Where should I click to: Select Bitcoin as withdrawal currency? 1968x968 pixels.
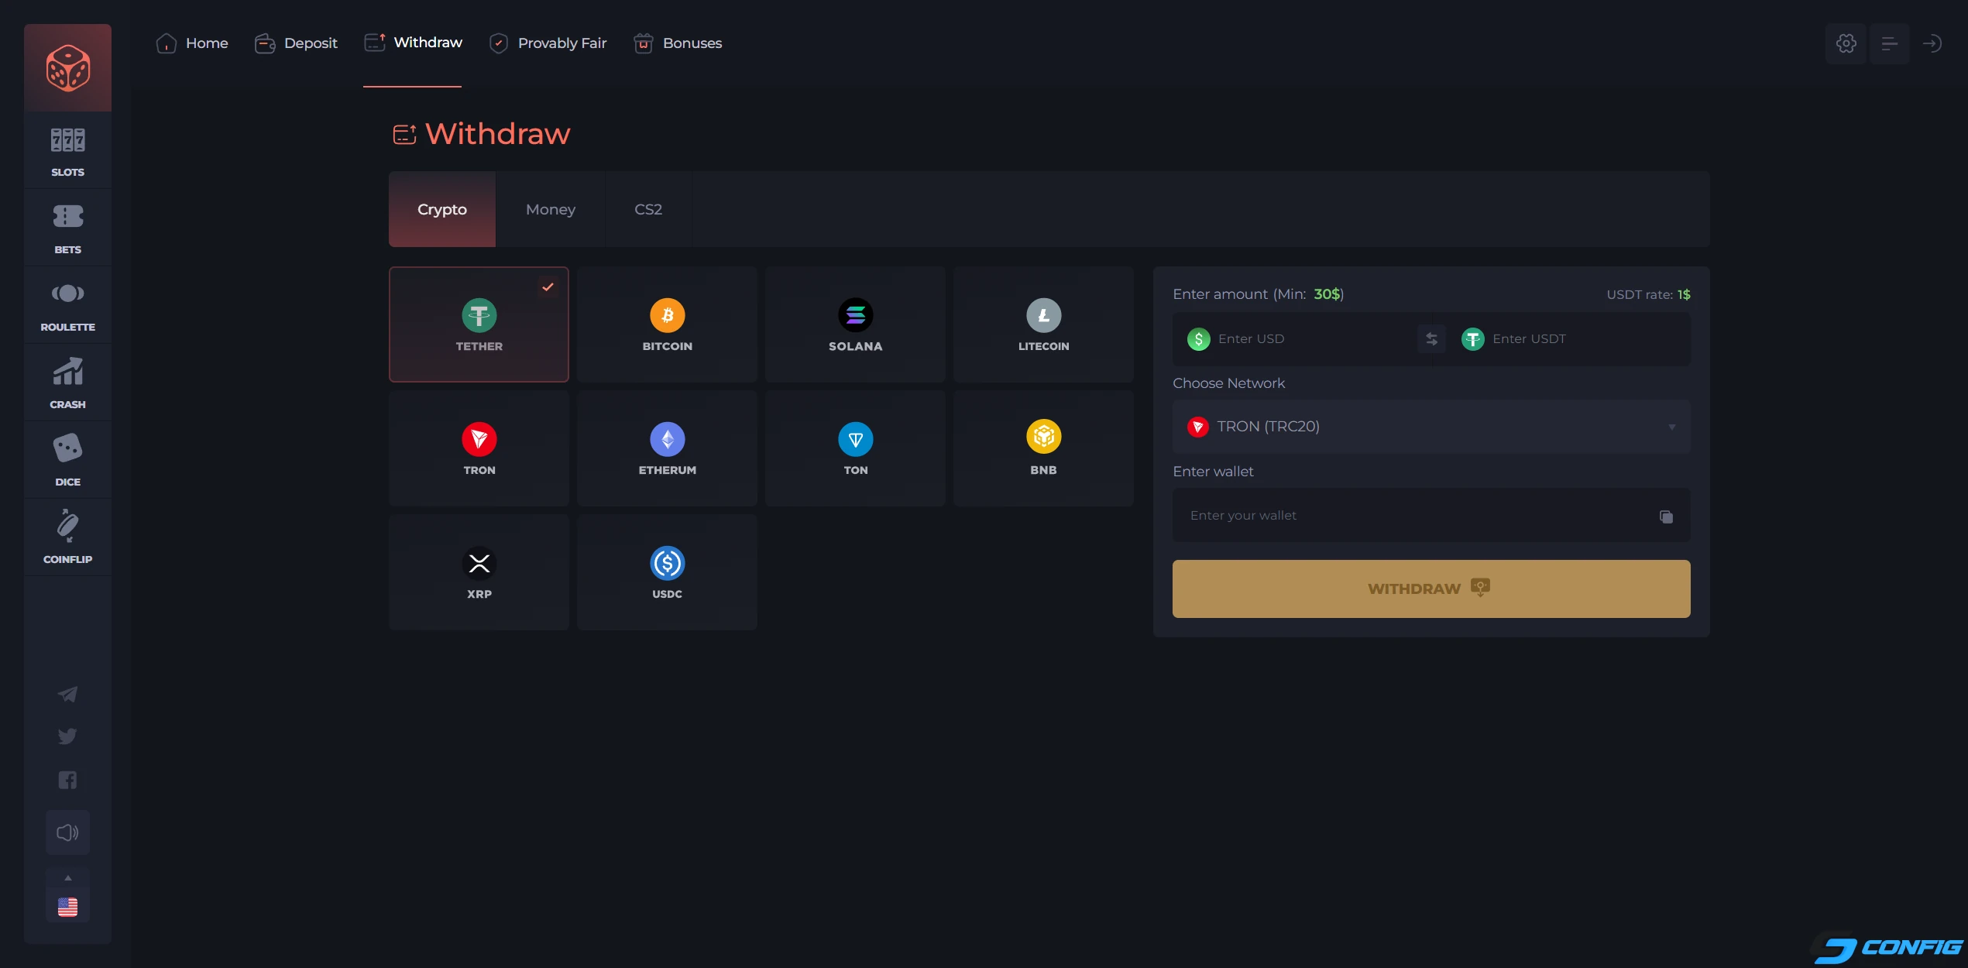click(667, 324)
